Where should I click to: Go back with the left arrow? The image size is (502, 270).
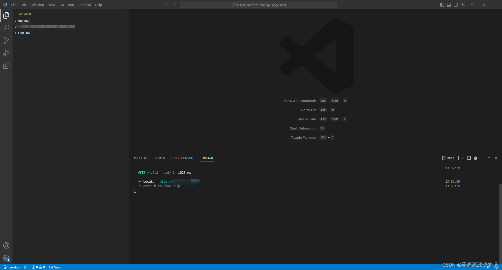tap(168, 5)
